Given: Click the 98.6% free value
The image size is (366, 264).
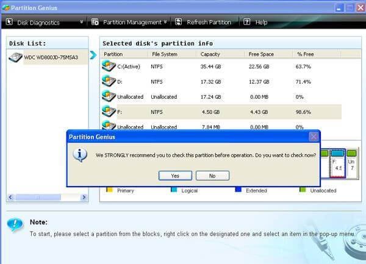Looking at the screenshot, I should click(x=303, y=112).
